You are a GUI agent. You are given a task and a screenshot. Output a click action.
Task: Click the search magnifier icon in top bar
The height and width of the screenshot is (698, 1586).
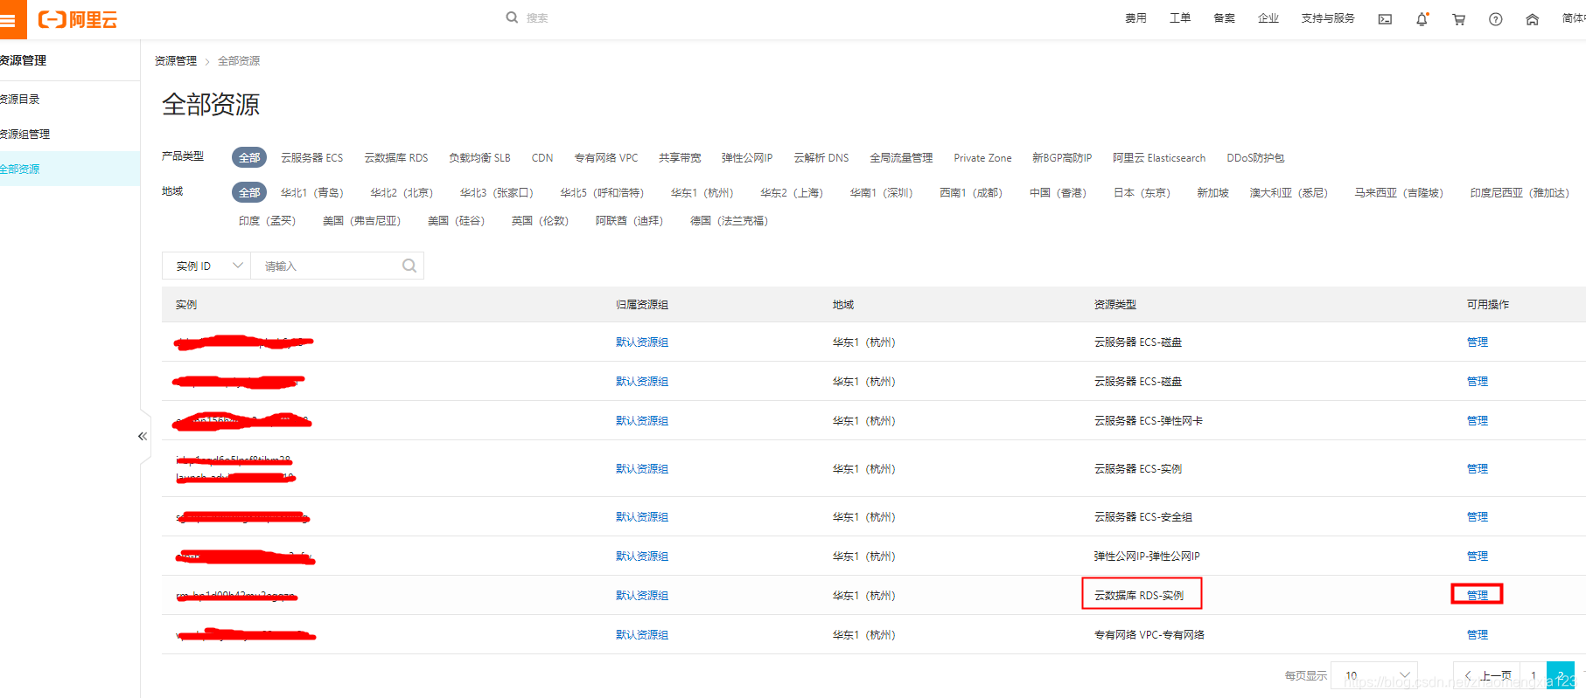point(512,17)
